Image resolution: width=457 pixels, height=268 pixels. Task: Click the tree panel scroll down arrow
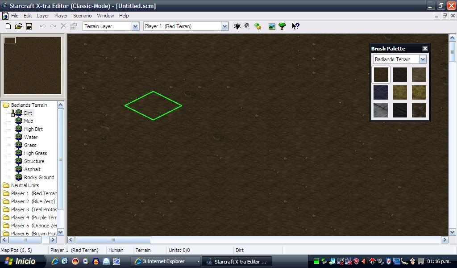61,232
